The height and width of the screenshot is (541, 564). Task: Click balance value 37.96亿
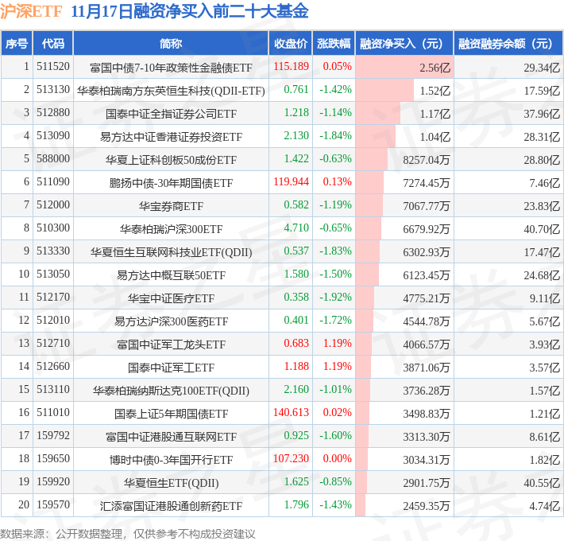pos(542,114)
